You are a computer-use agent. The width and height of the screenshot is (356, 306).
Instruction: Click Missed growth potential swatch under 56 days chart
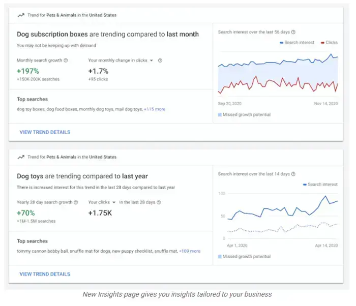coord(220,115)
